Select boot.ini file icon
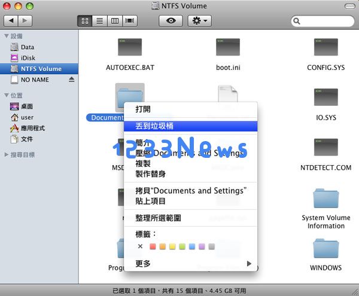The height and width of the screenshot is (296, 359). point(228,47)
